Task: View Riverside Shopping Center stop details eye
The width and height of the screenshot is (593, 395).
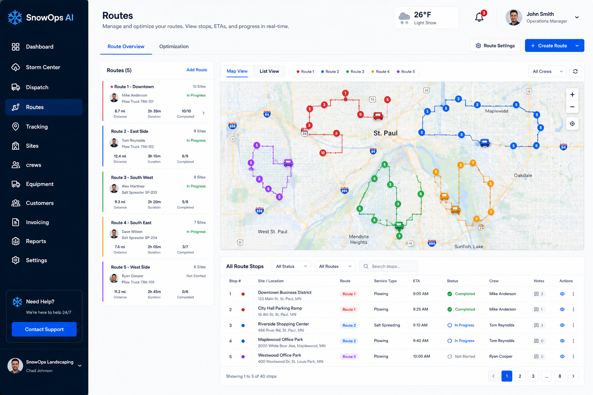Action: point(562,325)
